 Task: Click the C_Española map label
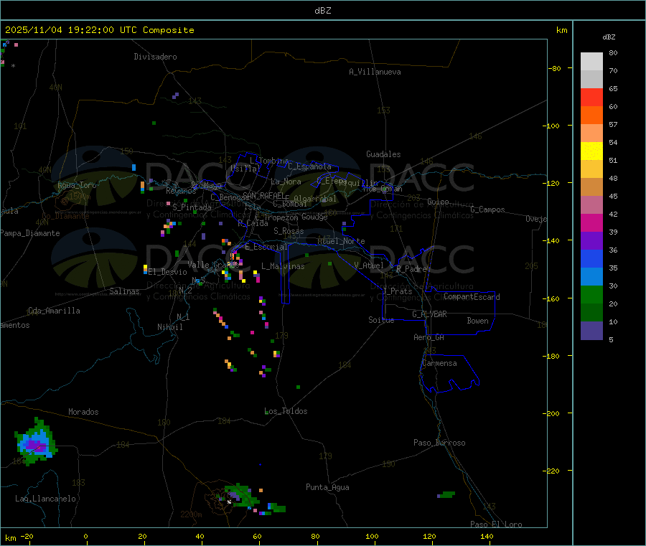309,166
